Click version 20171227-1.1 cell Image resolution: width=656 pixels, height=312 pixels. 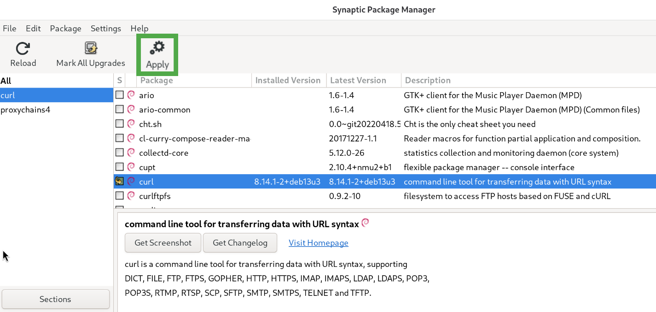click(353, 138)
